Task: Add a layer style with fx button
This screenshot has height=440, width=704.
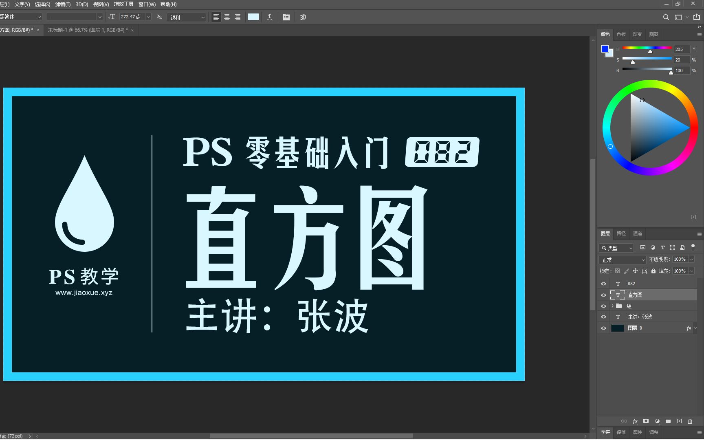Action: 635,421
